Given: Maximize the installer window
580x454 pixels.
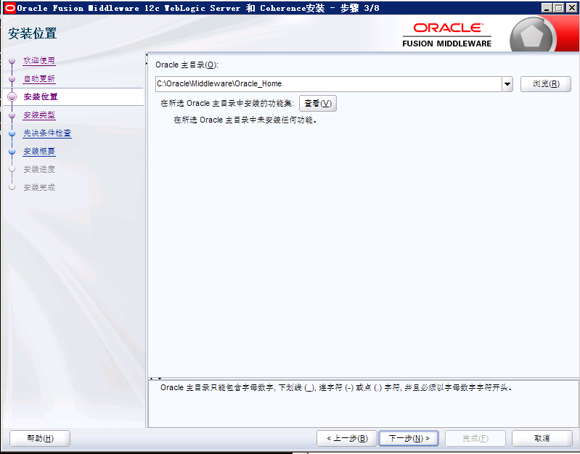Looking at the screenshot, I should click(559, 8).
